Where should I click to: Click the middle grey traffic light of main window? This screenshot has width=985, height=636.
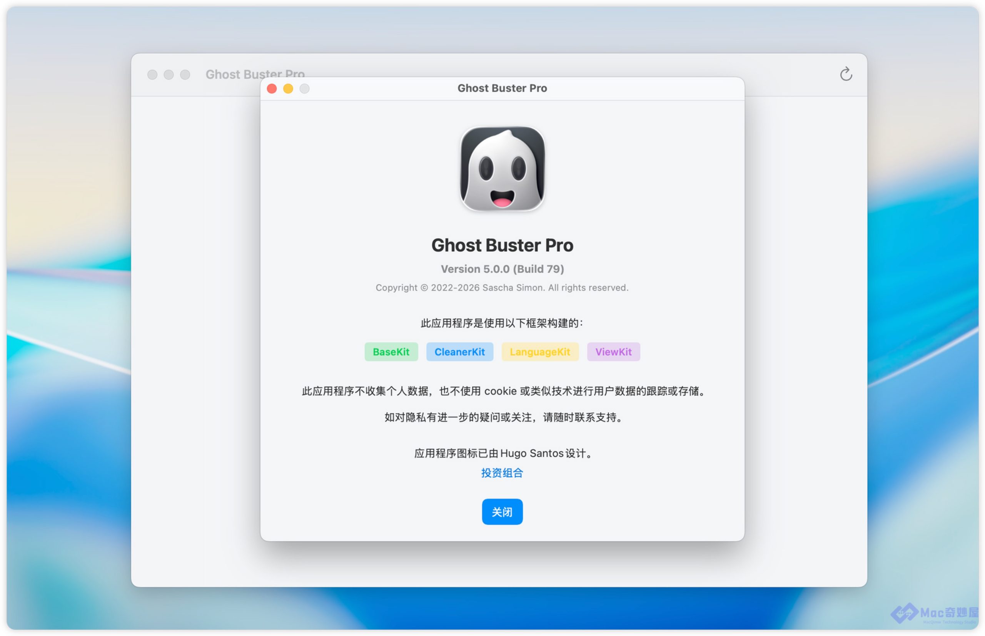169,75
